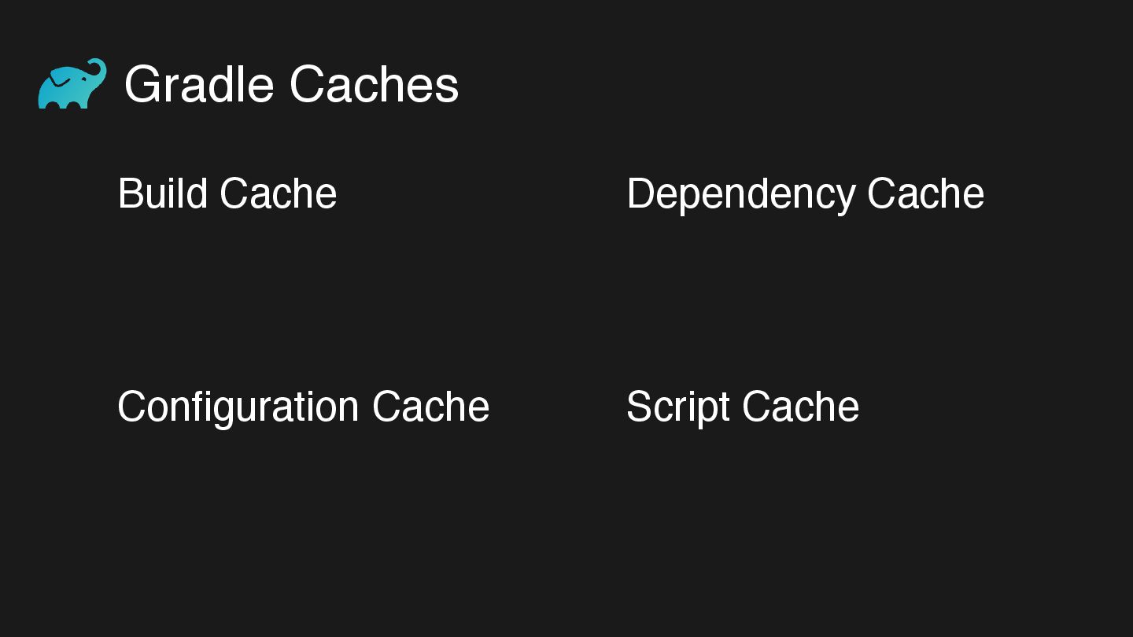The width and height of the screenshot is (1133, 637).
Task: Select the "Gradle Caches" slide title
Action: tap(291, 84)
